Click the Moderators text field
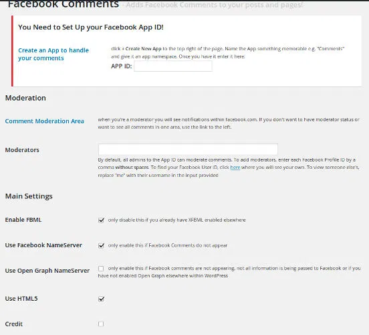Screen dimensions: 369x335 [x=188, y=149]
